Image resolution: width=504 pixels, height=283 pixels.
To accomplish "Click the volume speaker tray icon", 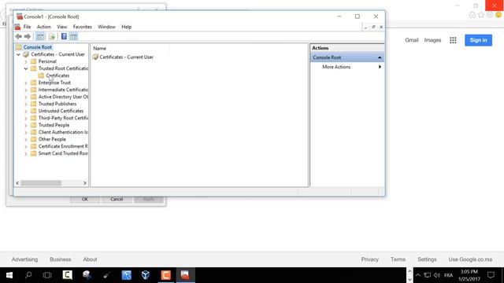I will [x=437, y=275].
